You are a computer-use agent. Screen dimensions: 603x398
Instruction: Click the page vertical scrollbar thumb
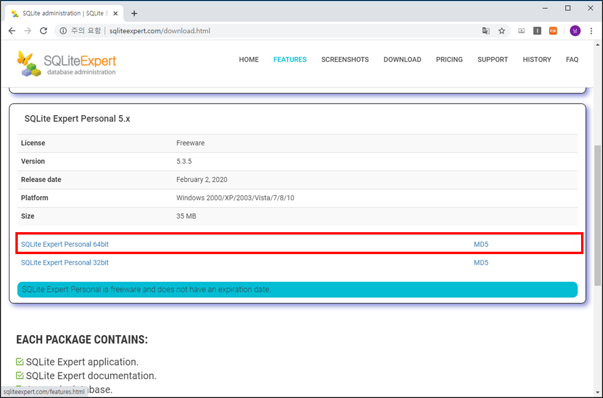[598, 216]
